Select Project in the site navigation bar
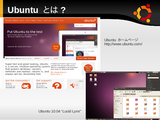The image size is (160, 120). [x=40, y=20]
